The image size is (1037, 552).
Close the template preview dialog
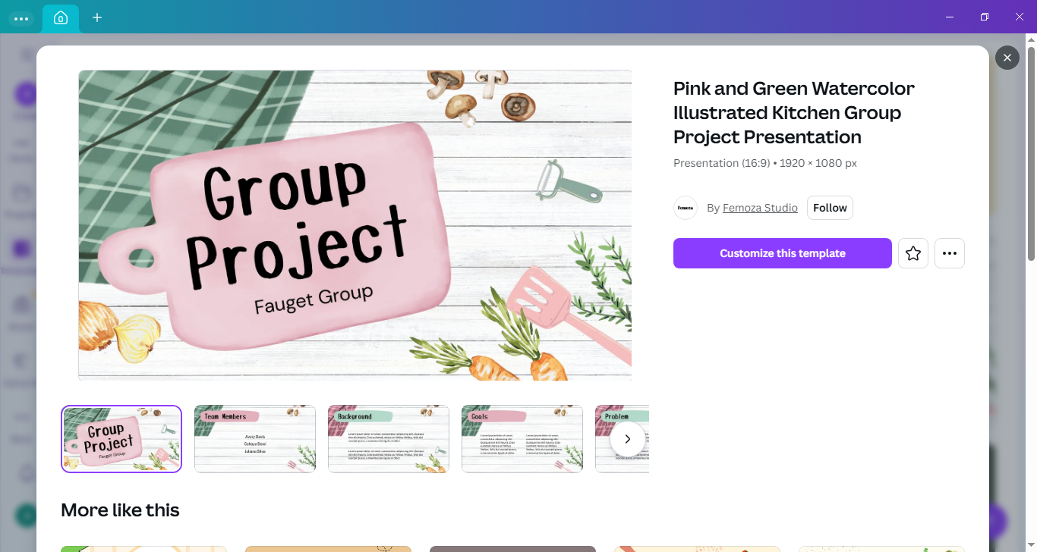coord(1007,58)
